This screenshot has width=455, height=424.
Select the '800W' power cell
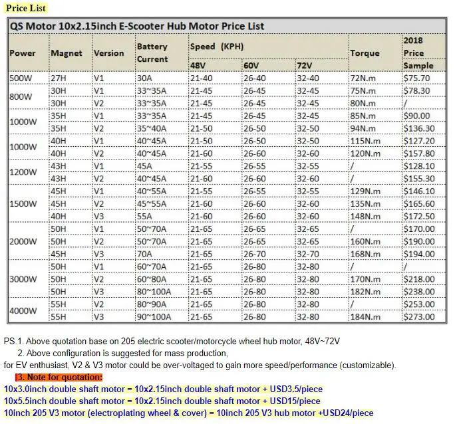pos(21,97)
